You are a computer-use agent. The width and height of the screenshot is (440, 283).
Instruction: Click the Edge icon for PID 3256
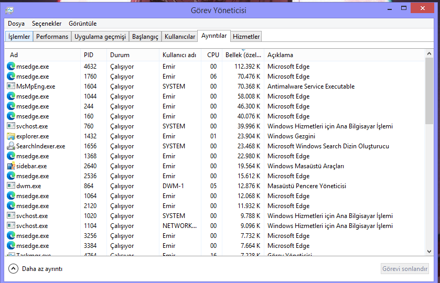click(x=10, y=236)
